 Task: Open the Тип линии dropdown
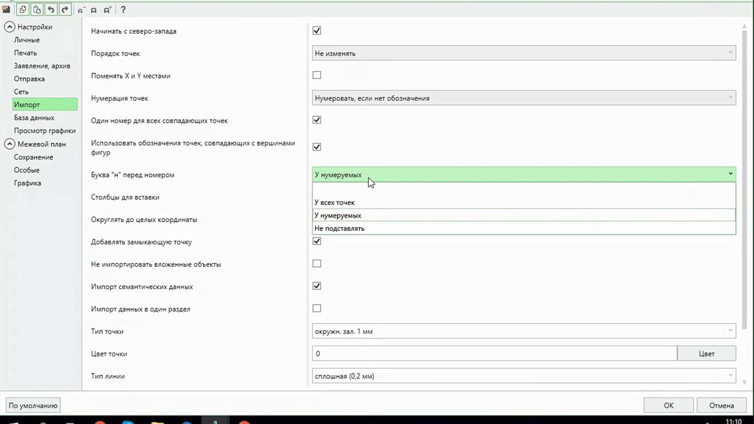[x=524, y=376]
